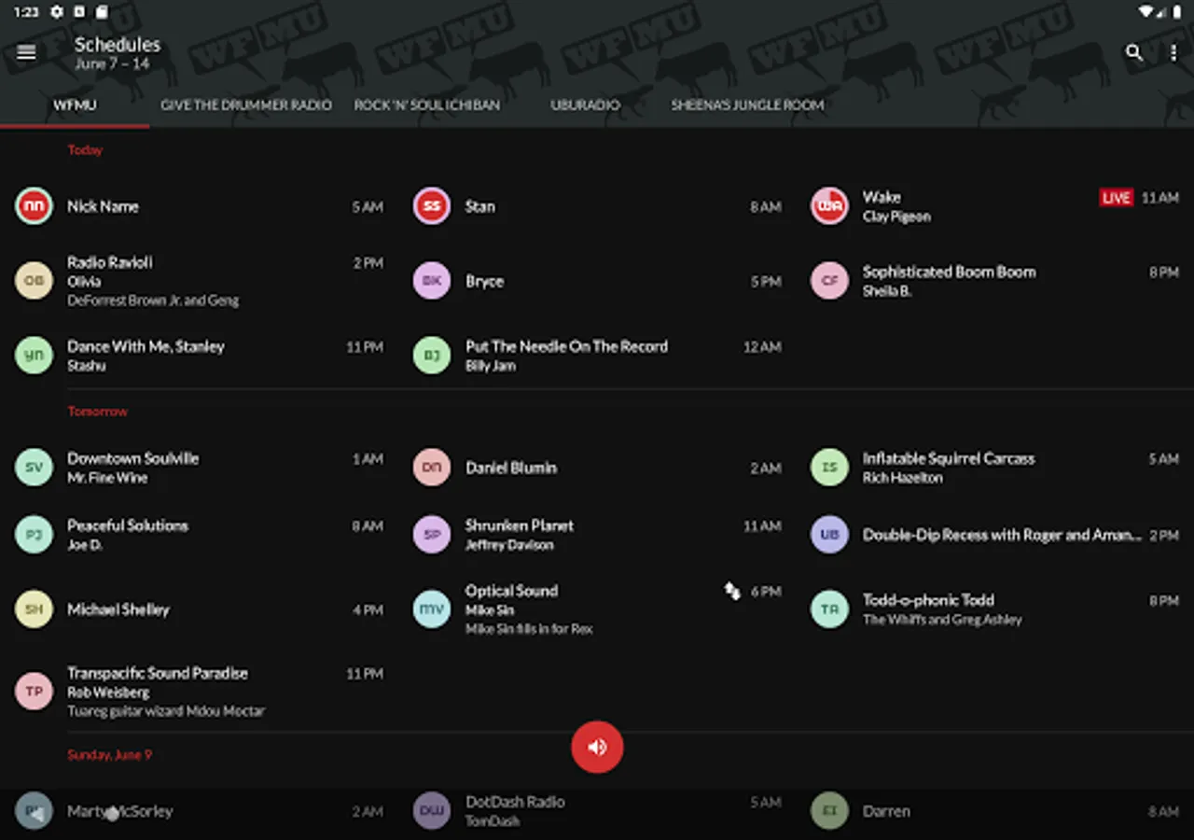1194x840 pixels.
Task: Tap the Put The Needle On The Record avatar
Action: pyautogui.click(x=432, y=356)
